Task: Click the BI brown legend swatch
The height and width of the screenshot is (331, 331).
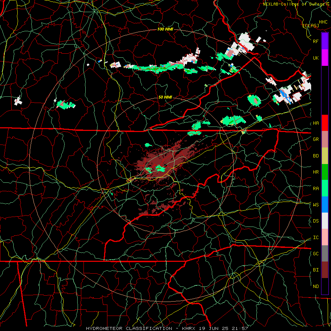Action: (325, 270)
